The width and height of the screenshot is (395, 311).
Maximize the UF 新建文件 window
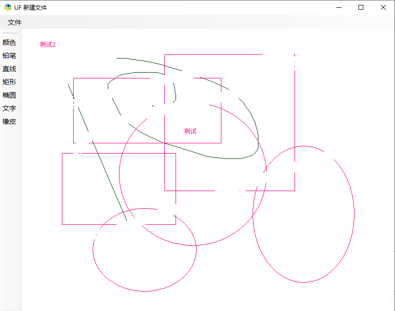361,7
